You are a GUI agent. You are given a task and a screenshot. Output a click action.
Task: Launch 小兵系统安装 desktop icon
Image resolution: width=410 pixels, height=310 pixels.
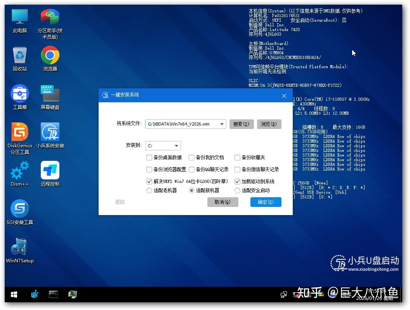point(50,135)
